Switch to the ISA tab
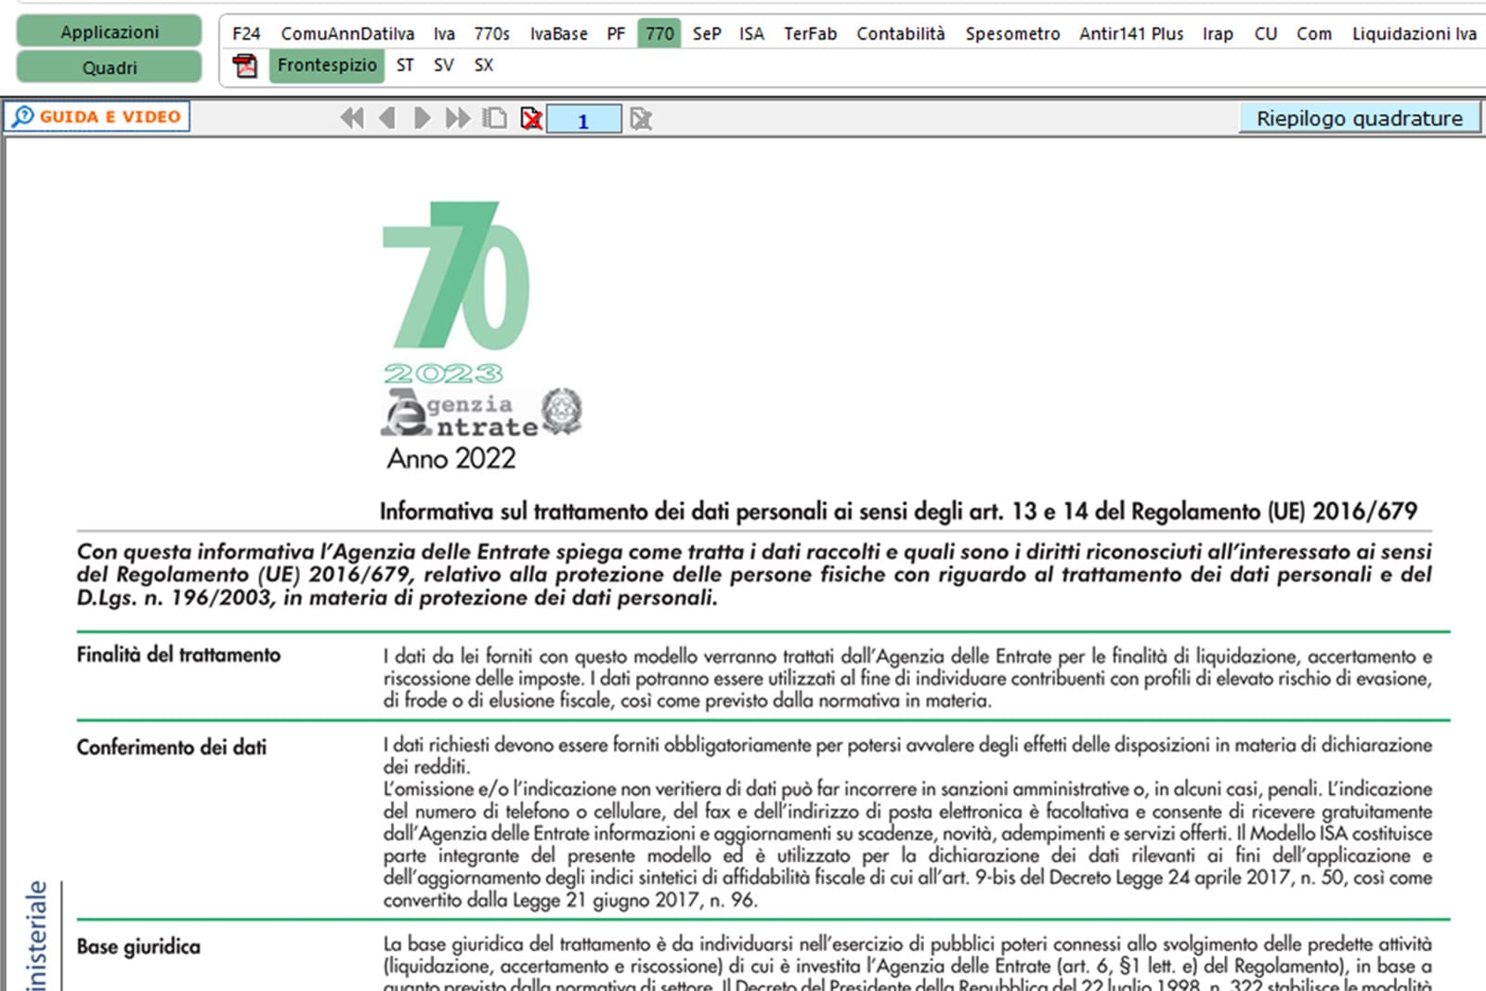 coord(751,33)
